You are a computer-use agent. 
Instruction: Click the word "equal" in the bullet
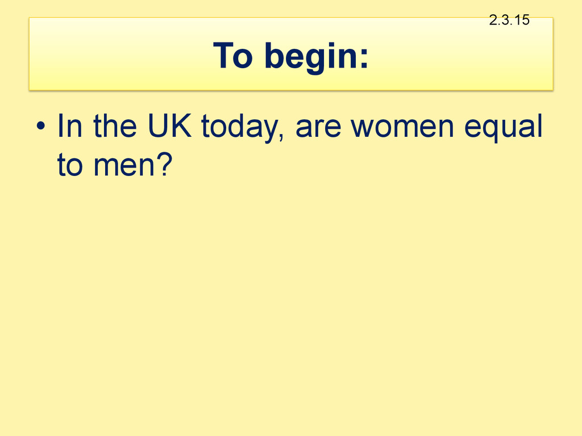click(x=504, y=127)
